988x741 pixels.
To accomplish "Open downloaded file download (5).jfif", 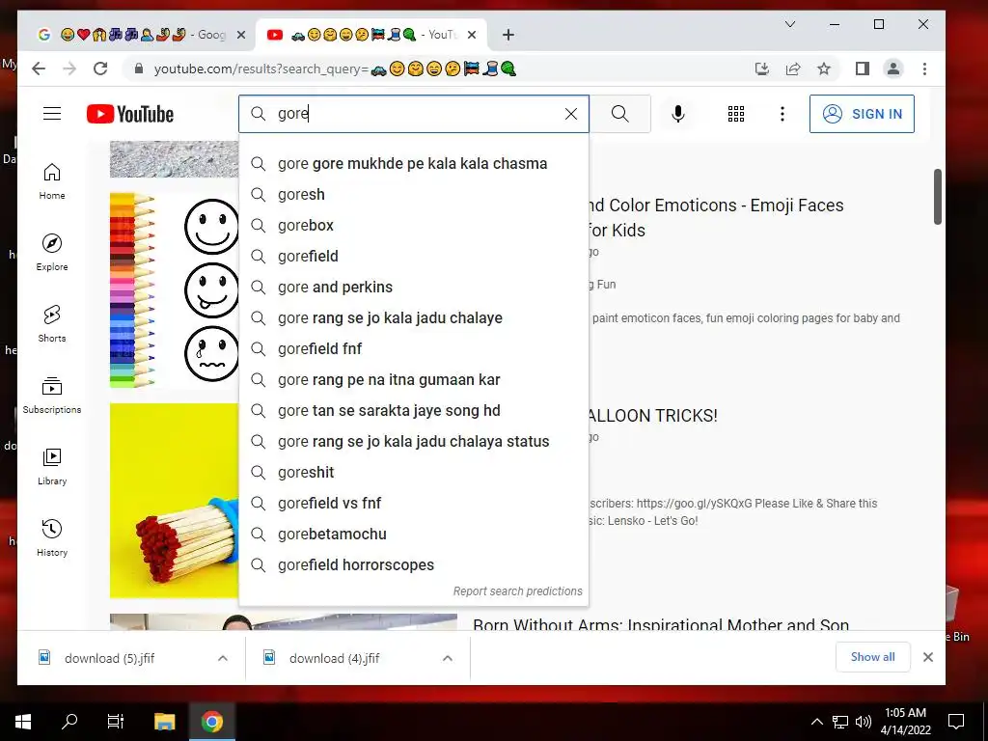I will [x=109, y=658].
